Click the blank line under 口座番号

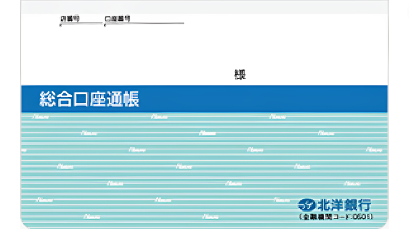144,24
